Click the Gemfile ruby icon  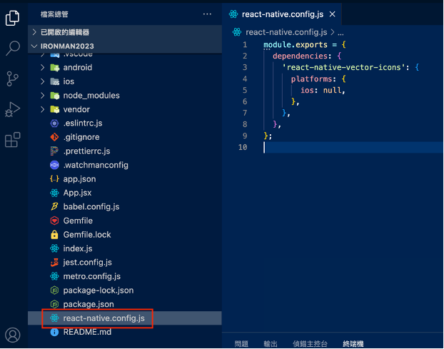(54, 221)
